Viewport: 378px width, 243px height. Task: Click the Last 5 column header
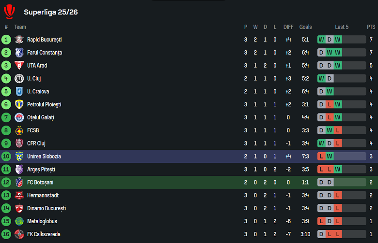pos(342,27)
